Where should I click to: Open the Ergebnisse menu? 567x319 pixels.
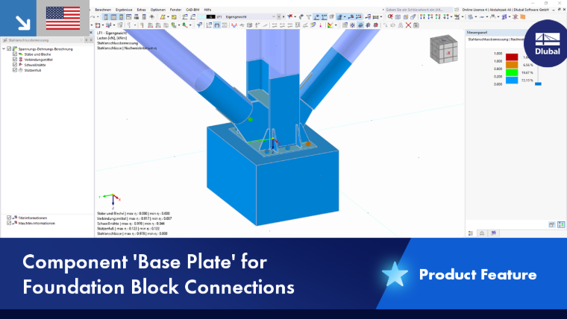point(124,10)
